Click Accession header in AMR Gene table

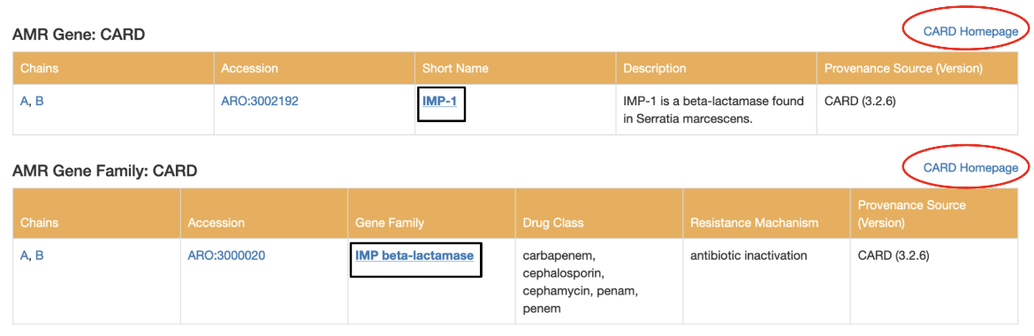click(x=249, y=69)
